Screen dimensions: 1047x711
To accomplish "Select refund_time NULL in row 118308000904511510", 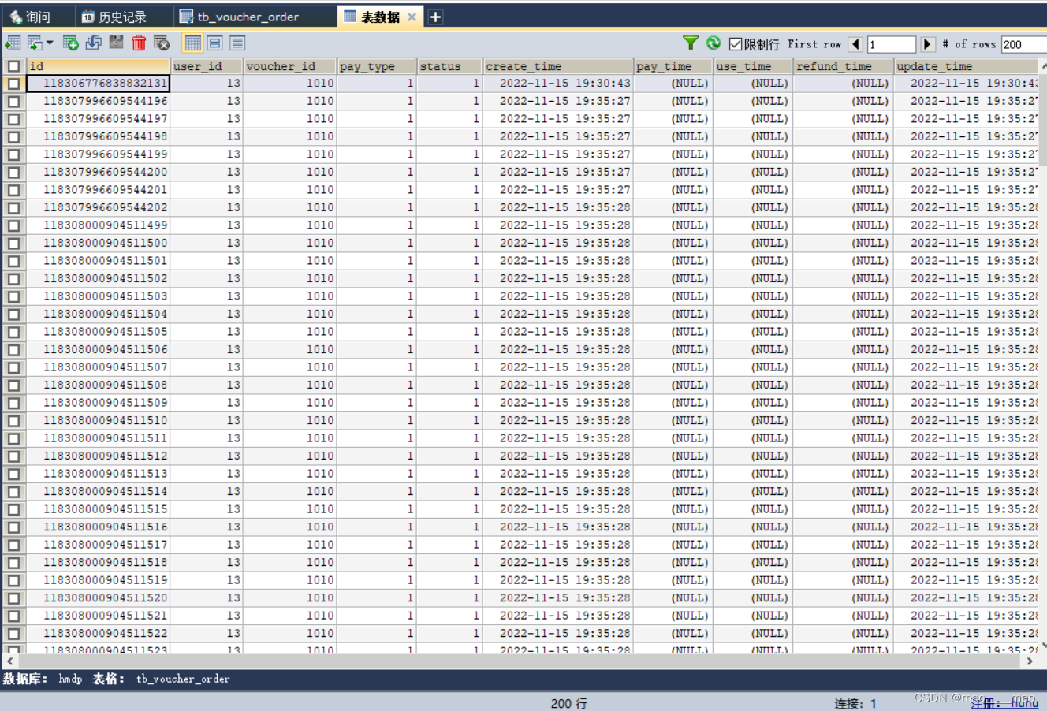I will tap(843, 420).
